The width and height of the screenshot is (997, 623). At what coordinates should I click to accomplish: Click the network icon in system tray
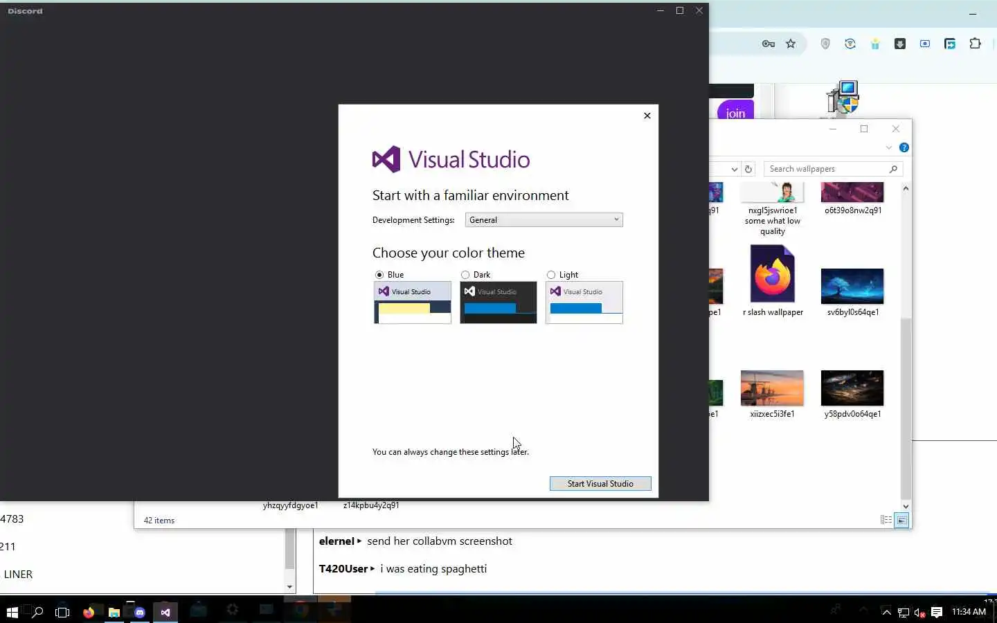pyautogui.click(x=904, y=612)
